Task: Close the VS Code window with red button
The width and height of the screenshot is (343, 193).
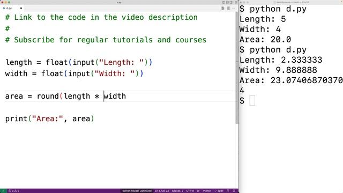Action: [2, 2]
